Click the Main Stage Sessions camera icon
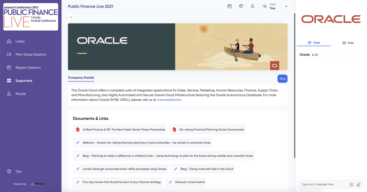The width and height of the screenshot is (367, 192). click(9, 54)
